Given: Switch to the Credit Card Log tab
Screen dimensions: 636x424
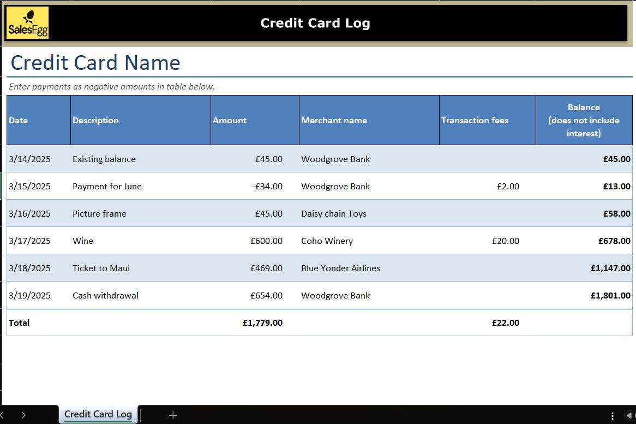Looking at the screenshot, I should point(98,414).
